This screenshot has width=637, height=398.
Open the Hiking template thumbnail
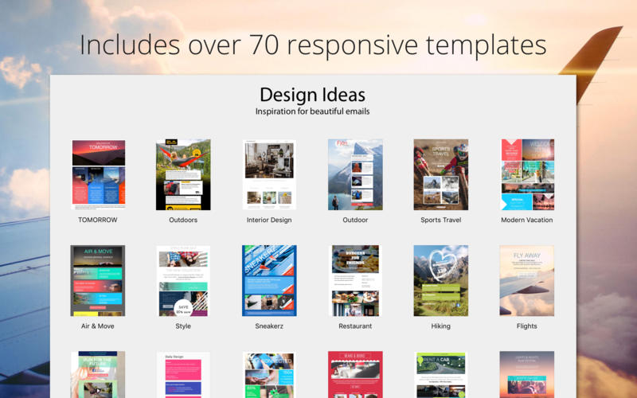coord(441,281)
